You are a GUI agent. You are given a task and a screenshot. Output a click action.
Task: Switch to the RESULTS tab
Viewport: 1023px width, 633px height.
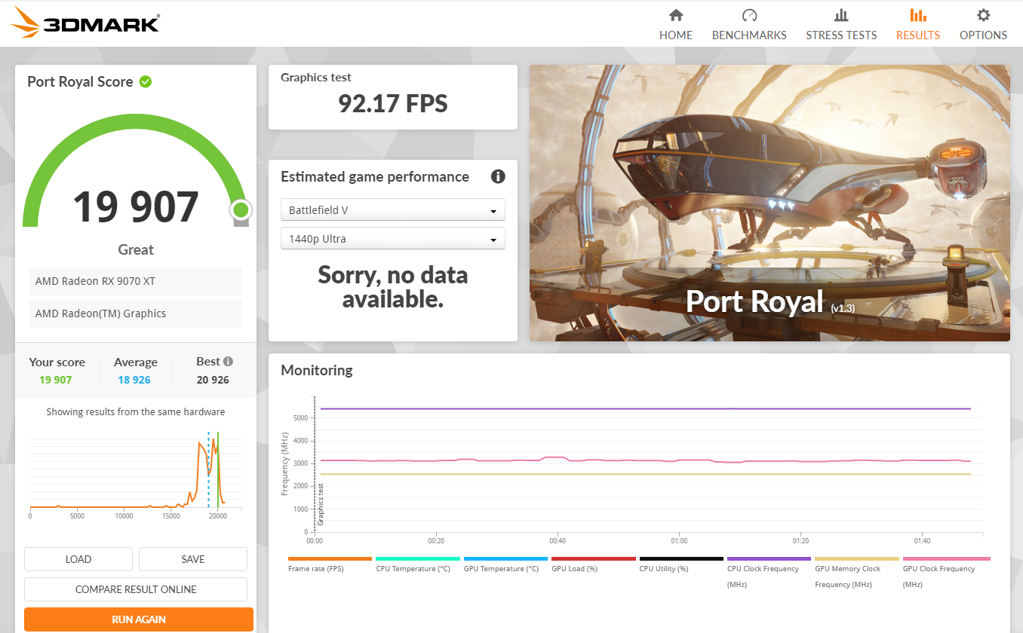(917, 35)
